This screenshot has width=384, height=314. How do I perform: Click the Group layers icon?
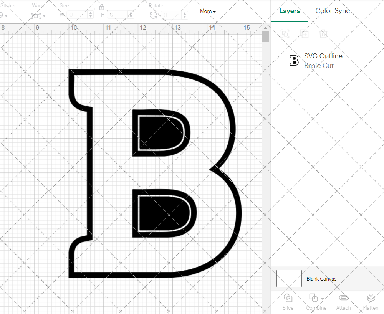pos(285,34)
